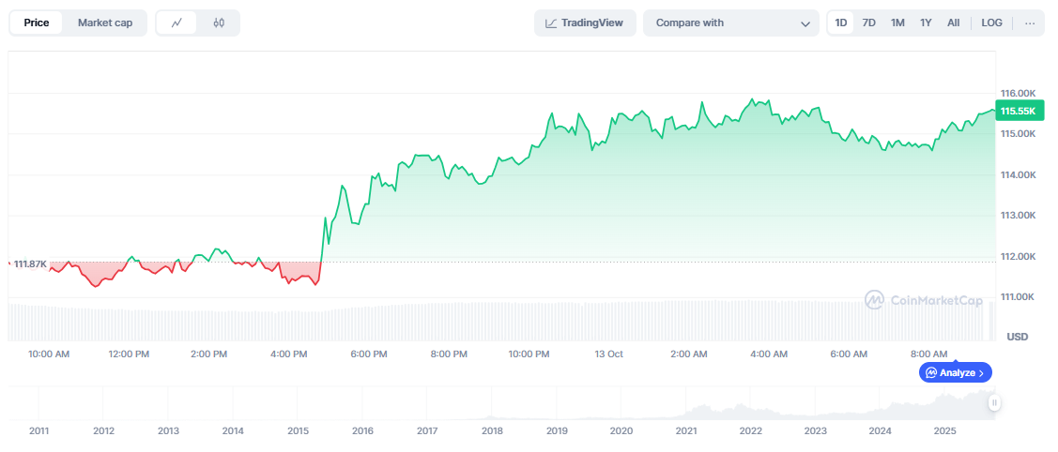
Task: Click 2024 on the history timeline
Action: pyautogui.click(x=881, y=430)
